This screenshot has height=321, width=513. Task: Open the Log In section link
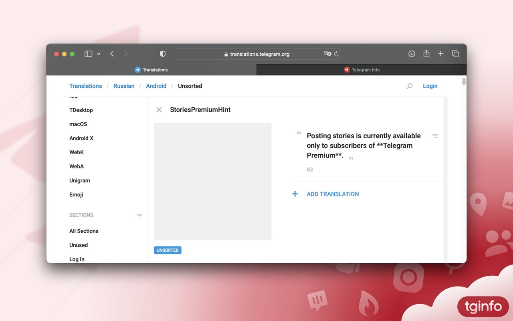pos(77,259)
